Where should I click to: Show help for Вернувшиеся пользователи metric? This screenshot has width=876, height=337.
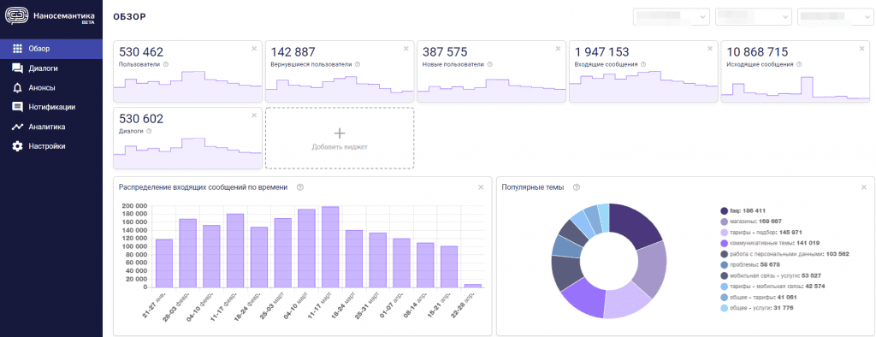358,64
